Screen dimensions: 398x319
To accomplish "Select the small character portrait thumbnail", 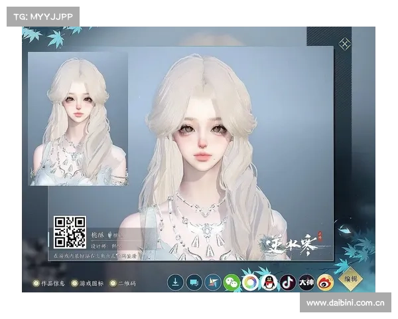I will coord(78,119).
